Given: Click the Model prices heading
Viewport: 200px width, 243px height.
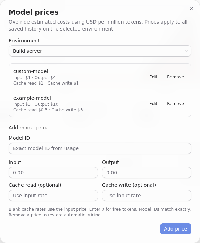Looking at the screenshot, I should (x=34, y=12).
